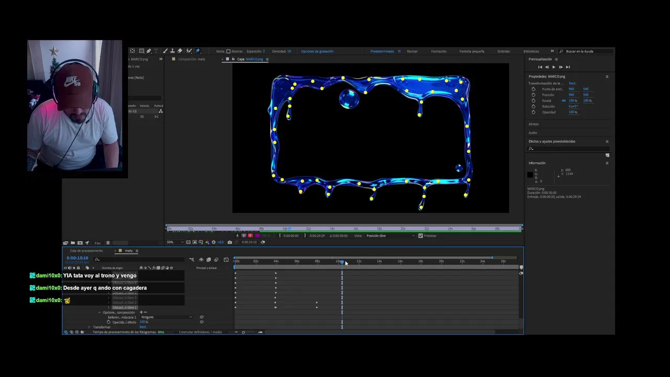Select the Eraser tool in toolbar

click(x=180, y=51)
